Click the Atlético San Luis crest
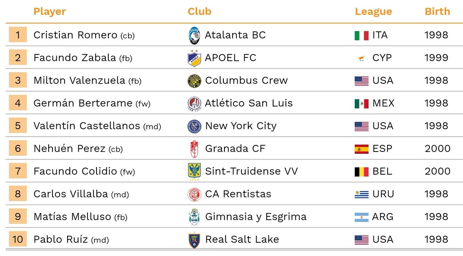 coord(194,103)
